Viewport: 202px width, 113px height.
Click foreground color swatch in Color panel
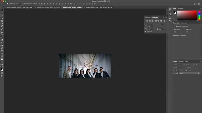click(x=174, y=12)
